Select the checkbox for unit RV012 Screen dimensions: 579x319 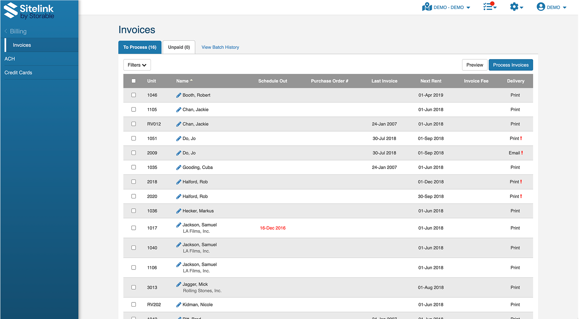coord(134,124)
